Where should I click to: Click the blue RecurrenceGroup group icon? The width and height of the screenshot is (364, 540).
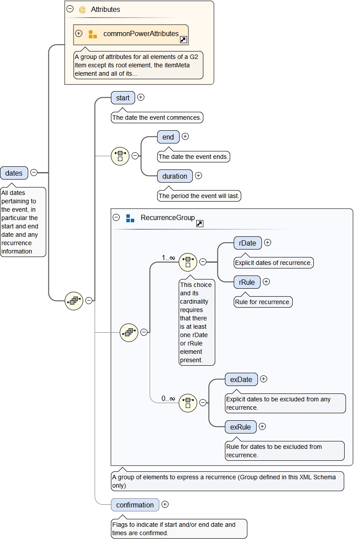(130, 218)
